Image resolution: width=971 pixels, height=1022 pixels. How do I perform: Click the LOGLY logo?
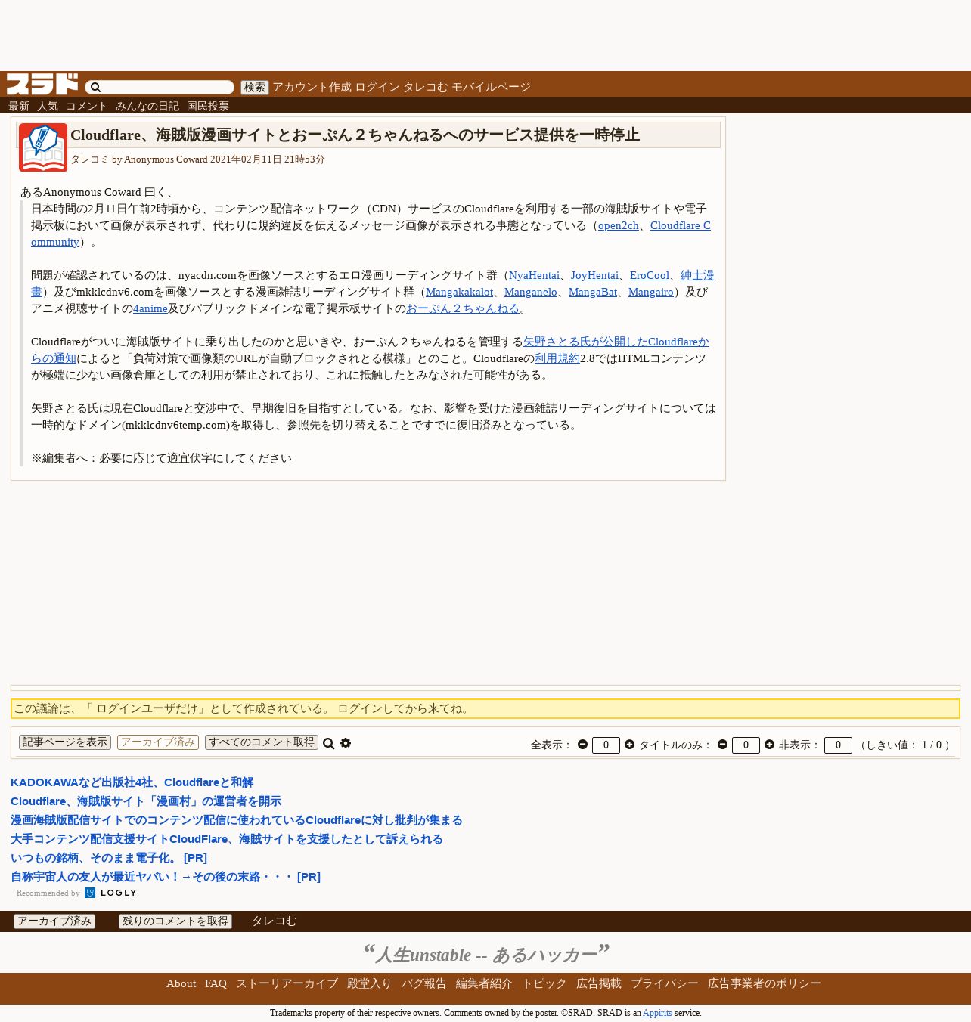pyautogui.click(x=111, y=893)
